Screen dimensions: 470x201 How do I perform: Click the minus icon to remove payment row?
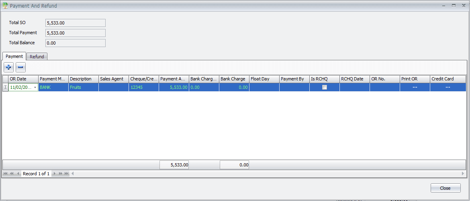point(20,67)
